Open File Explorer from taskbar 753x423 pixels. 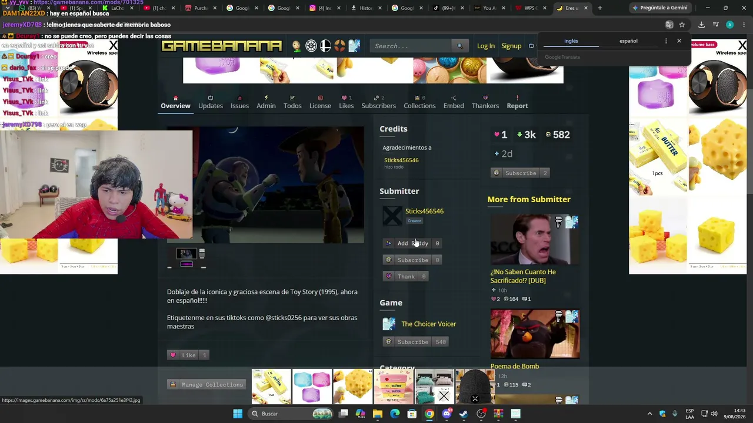378,414
